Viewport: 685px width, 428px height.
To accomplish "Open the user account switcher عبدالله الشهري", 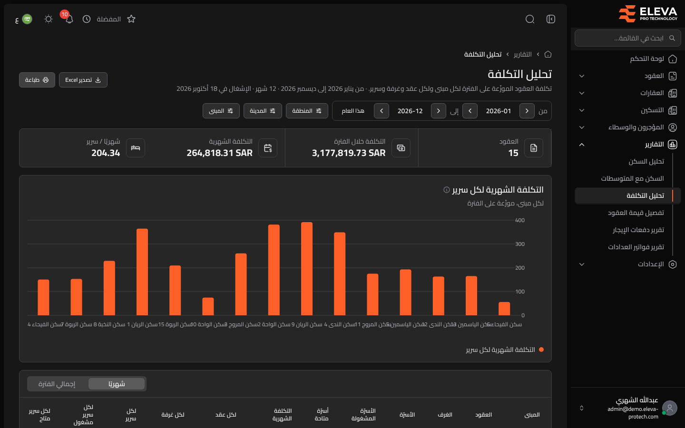I will point(628,408).
